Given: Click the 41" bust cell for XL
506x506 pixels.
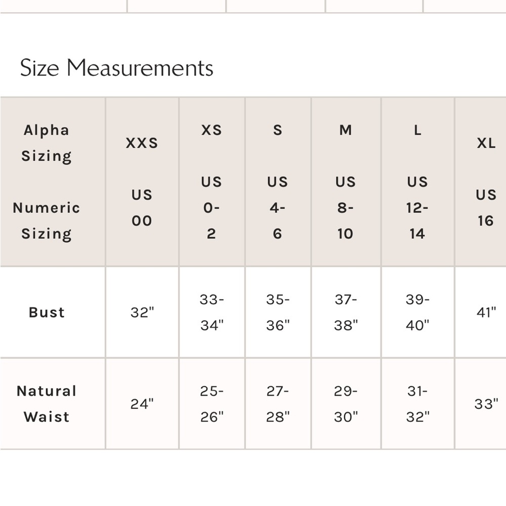Looking at the screenshot, I should tap(481, 312).
